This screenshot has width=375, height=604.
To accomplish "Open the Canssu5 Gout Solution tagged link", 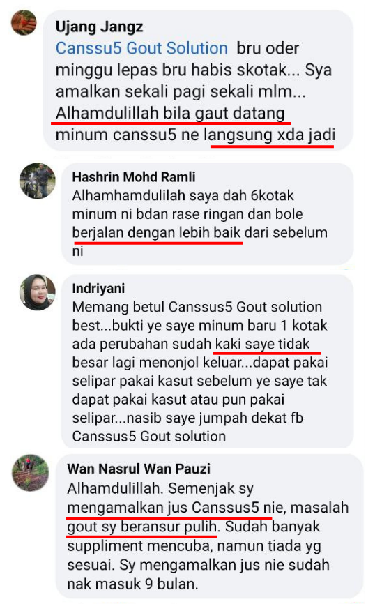I will tap(141, 49).
